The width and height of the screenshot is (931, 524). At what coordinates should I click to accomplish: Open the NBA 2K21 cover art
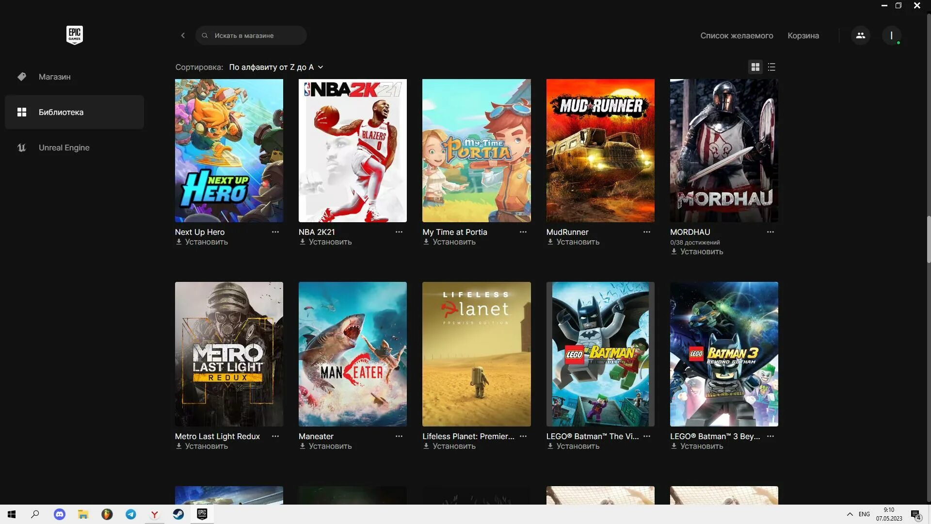pyautogui.click(x=353, y=150)
